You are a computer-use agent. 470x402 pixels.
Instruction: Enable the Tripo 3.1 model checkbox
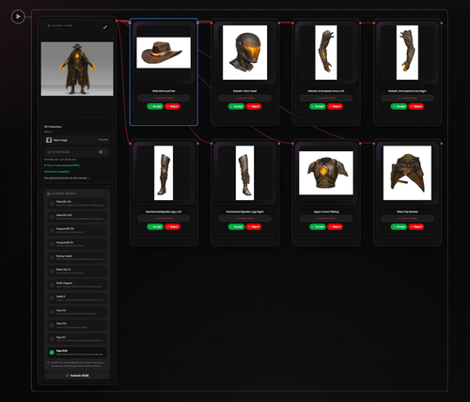pos(52,339)
